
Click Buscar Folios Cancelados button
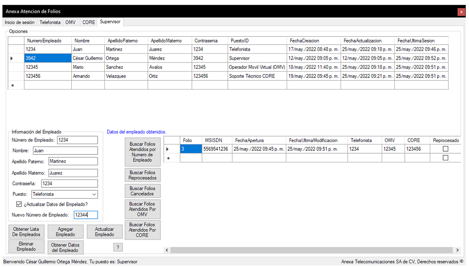pyautogui.click(x=142, y=191)
